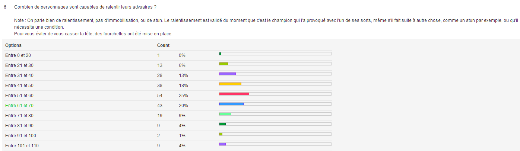Click the Count column header

click(163, 45)
